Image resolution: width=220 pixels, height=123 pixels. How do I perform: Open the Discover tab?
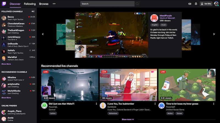[x=15, y=4]
